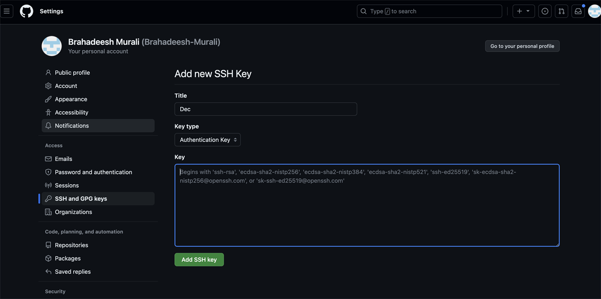Open the Authentication Key type dropdown
The image size is (601, 299).
[x=207, y=140]
